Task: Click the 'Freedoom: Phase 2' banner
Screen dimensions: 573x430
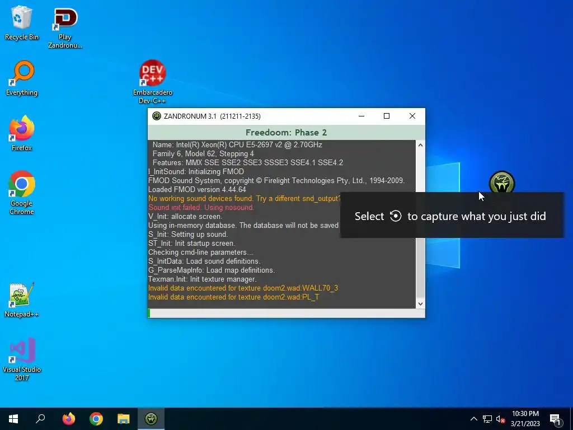Action: (x=286, y=132)
